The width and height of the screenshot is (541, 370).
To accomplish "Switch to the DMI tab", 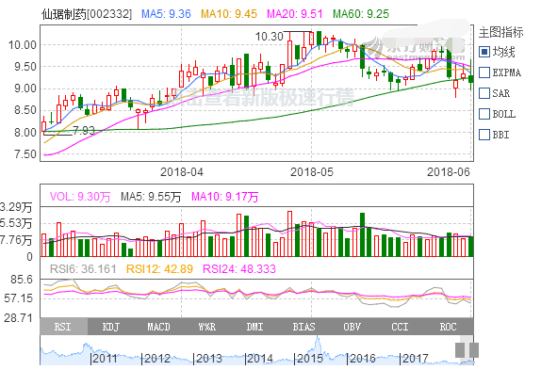I will point(255,327).
